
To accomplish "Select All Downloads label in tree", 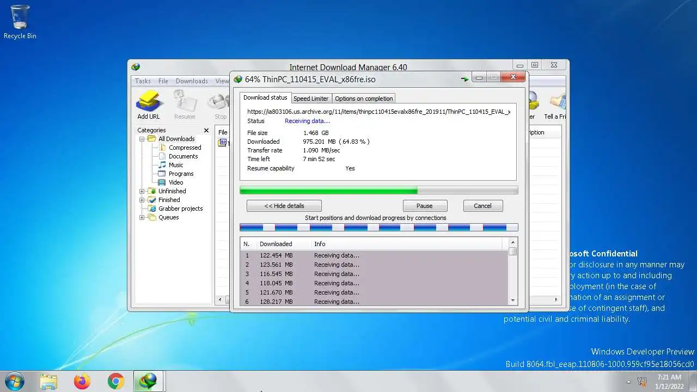I will (176, 139).
